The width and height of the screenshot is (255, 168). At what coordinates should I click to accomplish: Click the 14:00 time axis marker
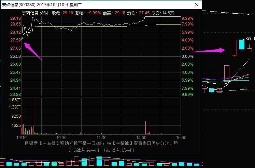click(x=141, y=138)
